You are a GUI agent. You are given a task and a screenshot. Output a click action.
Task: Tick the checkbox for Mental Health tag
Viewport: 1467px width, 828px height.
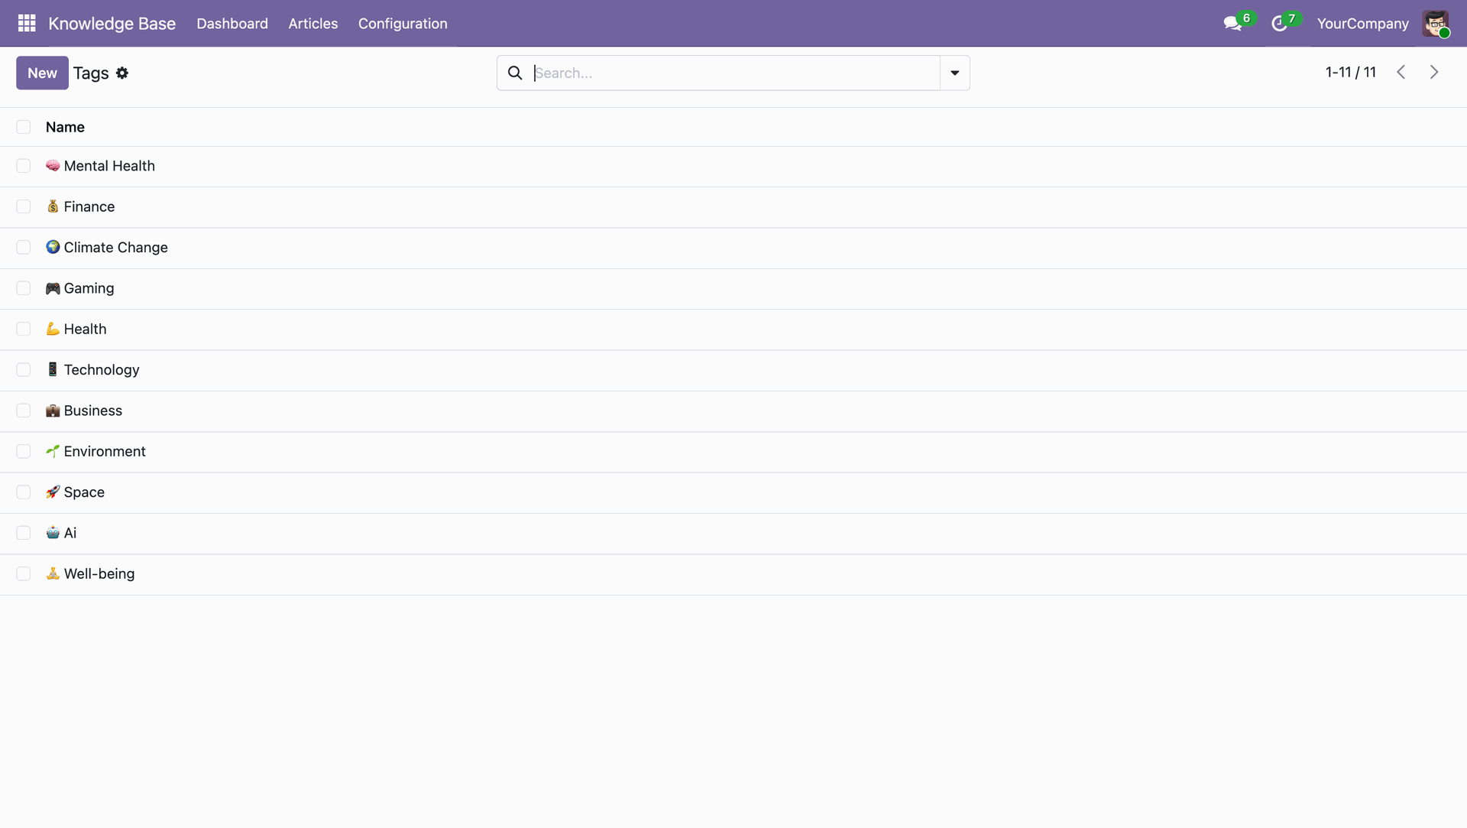(x=24, y=166)
